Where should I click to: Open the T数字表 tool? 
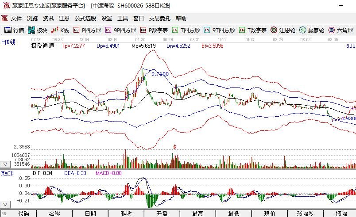coord(253,30)
